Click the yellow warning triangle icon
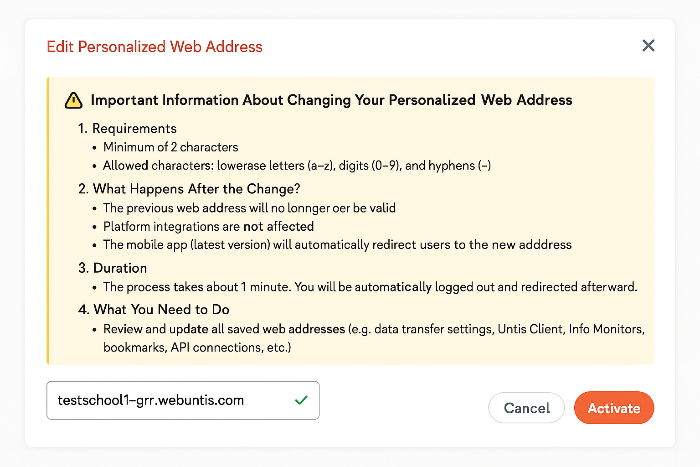The image size is (700, 467). 73,100
